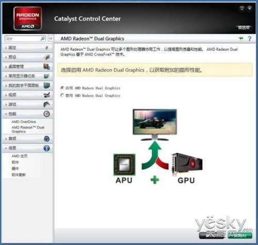The image size is (258, 245).
Task: Open AMD 主页 under information
Action: (20, 156)
